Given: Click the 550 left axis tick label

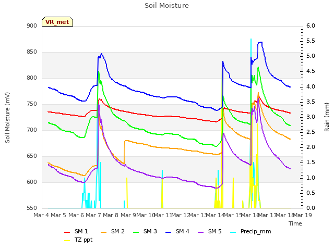Looking at the screenshot, I should [x=32, y=208].
